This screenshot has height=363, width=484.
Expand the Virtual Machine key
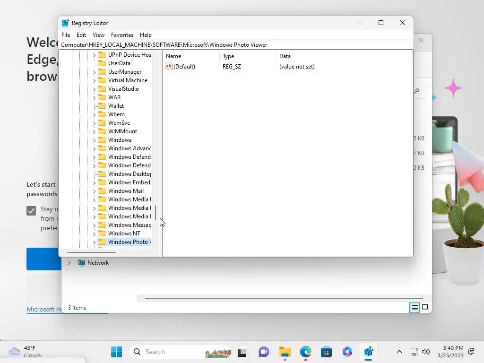click(94, 80)
